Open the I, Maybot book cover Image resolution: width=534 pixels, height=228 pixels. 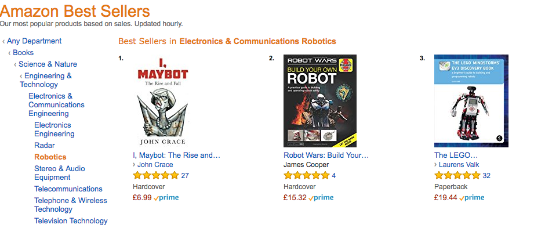pos(162,101)
